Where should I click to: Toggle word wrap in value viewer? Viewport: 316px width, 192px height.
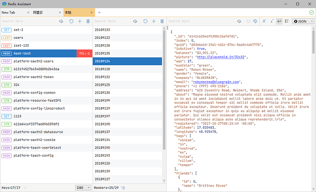[x=280, y=21]
